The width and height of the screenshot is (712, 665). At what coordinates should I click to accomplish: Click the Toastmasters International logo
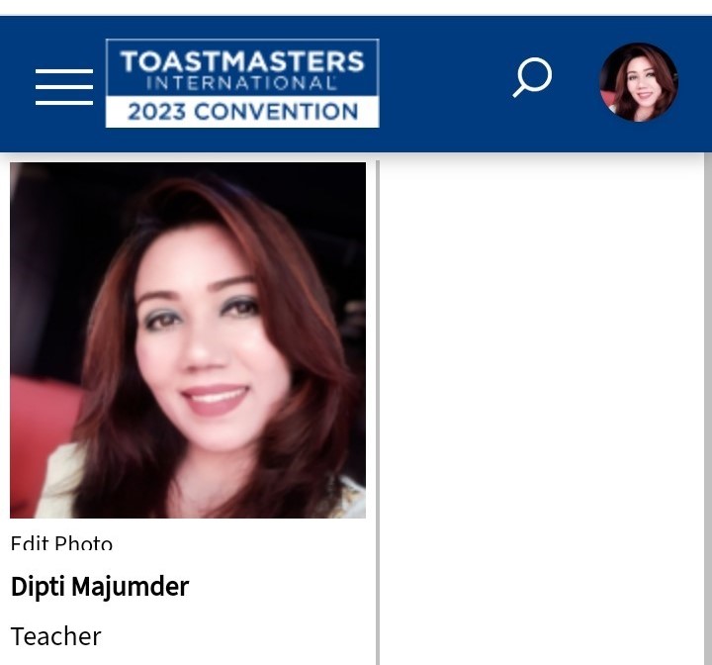tap(242, 83)
